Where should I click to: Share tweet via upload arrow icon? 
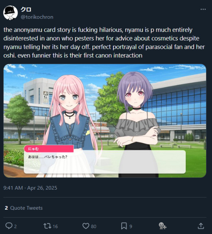coord(201,226)
